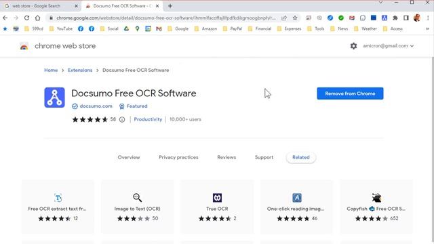Open the Google Drive bookmark icon

126,28
